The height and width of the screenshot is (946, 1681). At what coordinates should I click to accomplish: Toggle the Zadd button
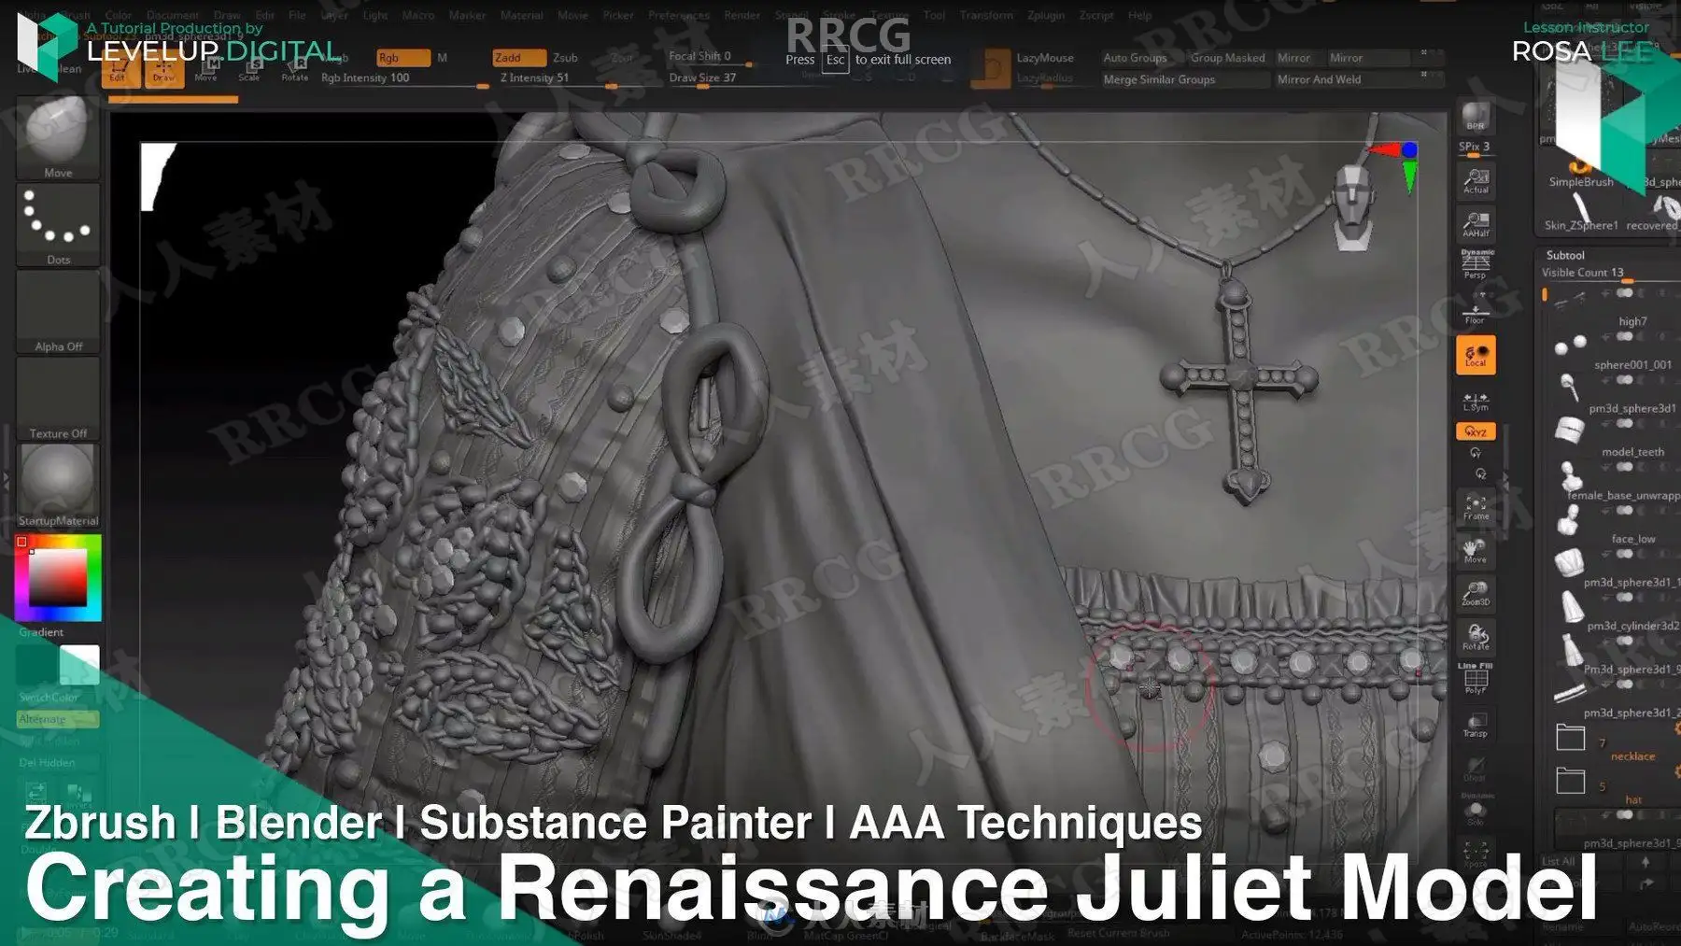pyautogui.click(x=519, y=58)
